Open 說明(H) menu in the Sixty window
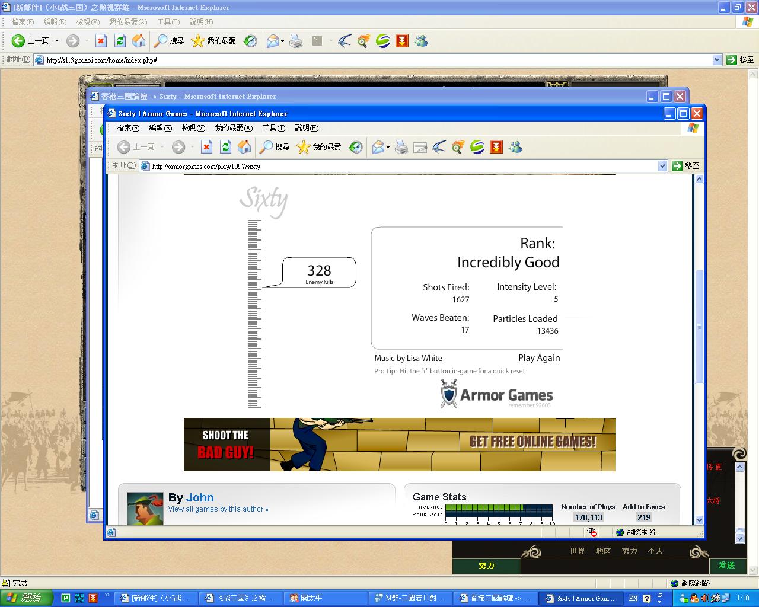The height and width of the screenshot is (607, 759). [307, 128]
